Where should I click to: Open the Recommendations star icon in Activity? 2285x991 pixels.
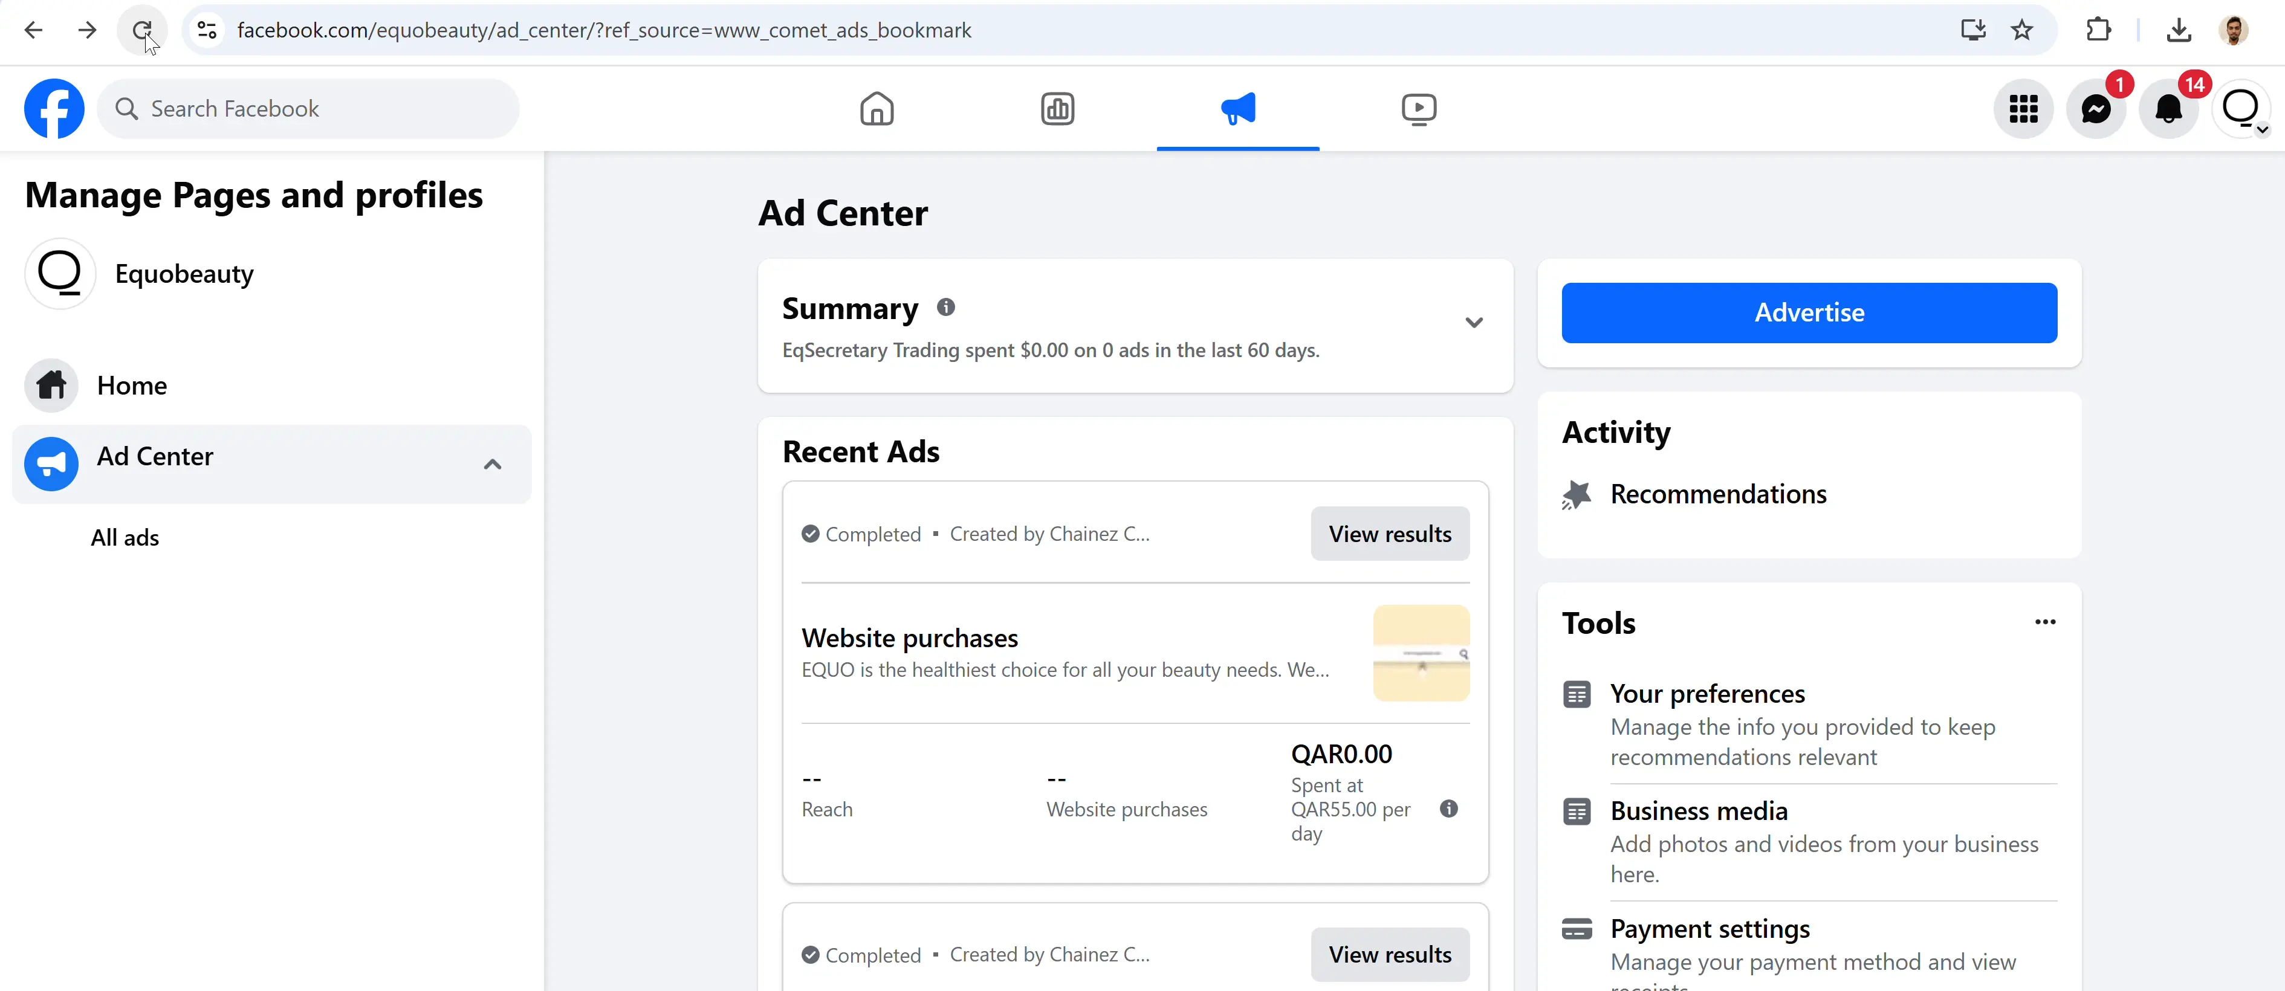(x=1577, y=494)
